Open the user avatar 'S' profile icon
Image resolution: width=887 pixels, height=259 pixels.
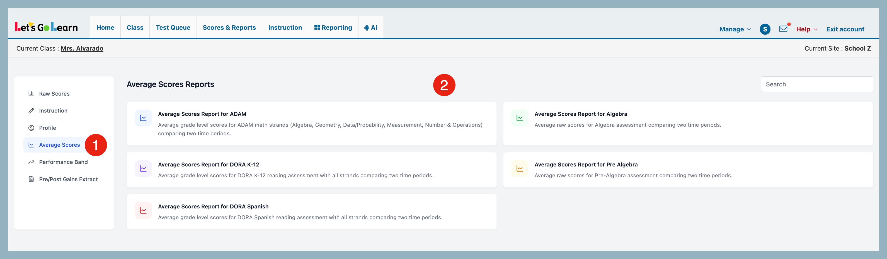(765, 29)
